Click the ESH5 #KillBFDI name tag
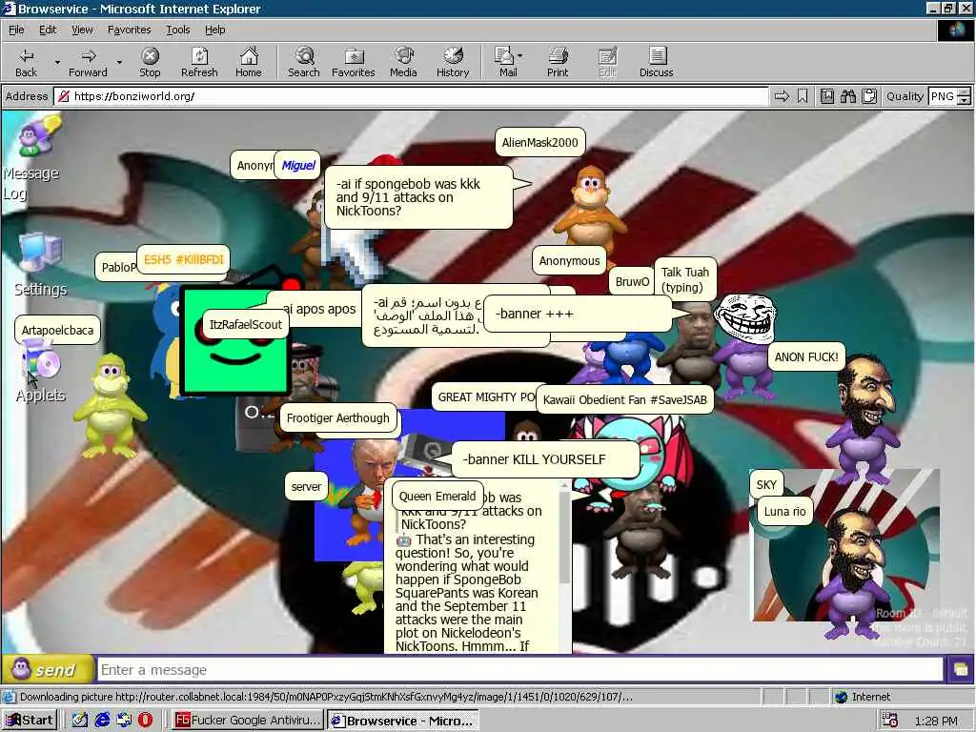 click(x=184, y=259)
